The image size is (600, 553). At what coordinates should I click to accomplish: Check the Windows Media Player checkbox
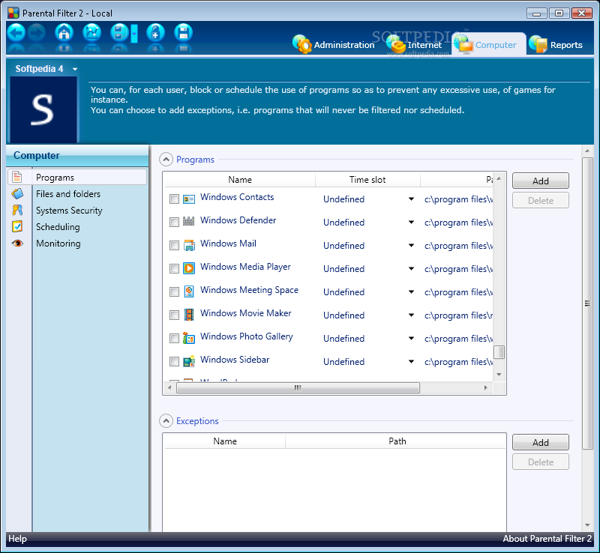[174, 269]
